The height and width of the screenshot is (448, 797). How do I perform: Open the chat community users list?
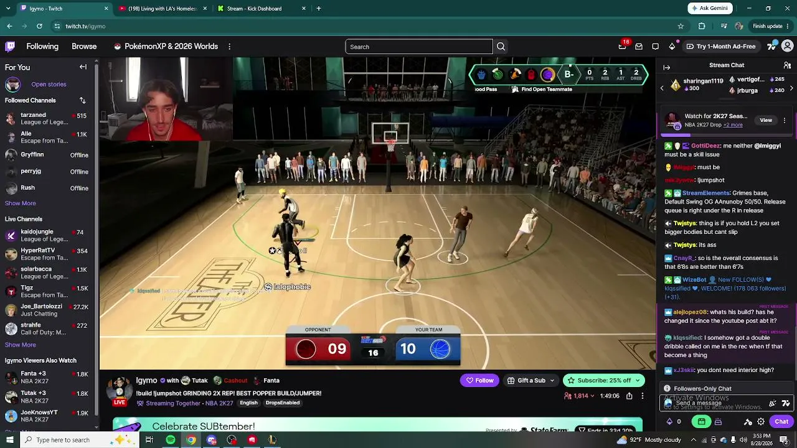click(x=788, y=65)
